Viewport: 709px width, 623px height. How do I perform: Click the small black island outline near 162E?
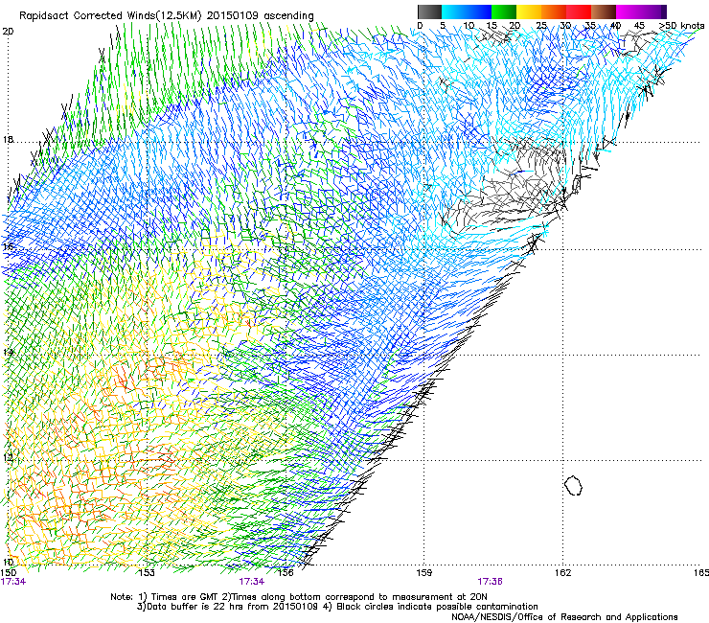click(573, 485)
